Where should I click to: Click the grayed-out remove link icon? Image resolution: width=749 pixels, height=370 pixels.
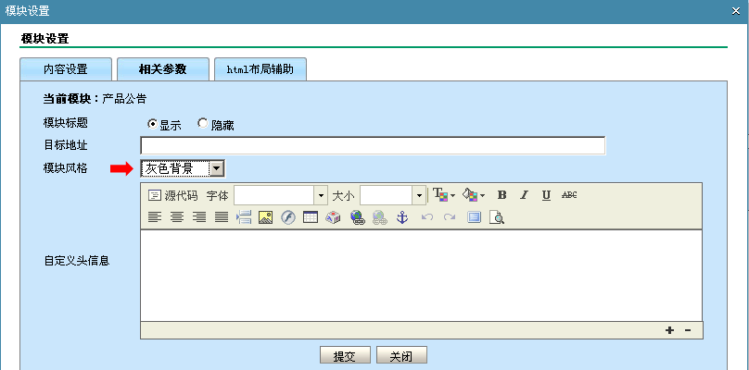(x=380, y=217)
